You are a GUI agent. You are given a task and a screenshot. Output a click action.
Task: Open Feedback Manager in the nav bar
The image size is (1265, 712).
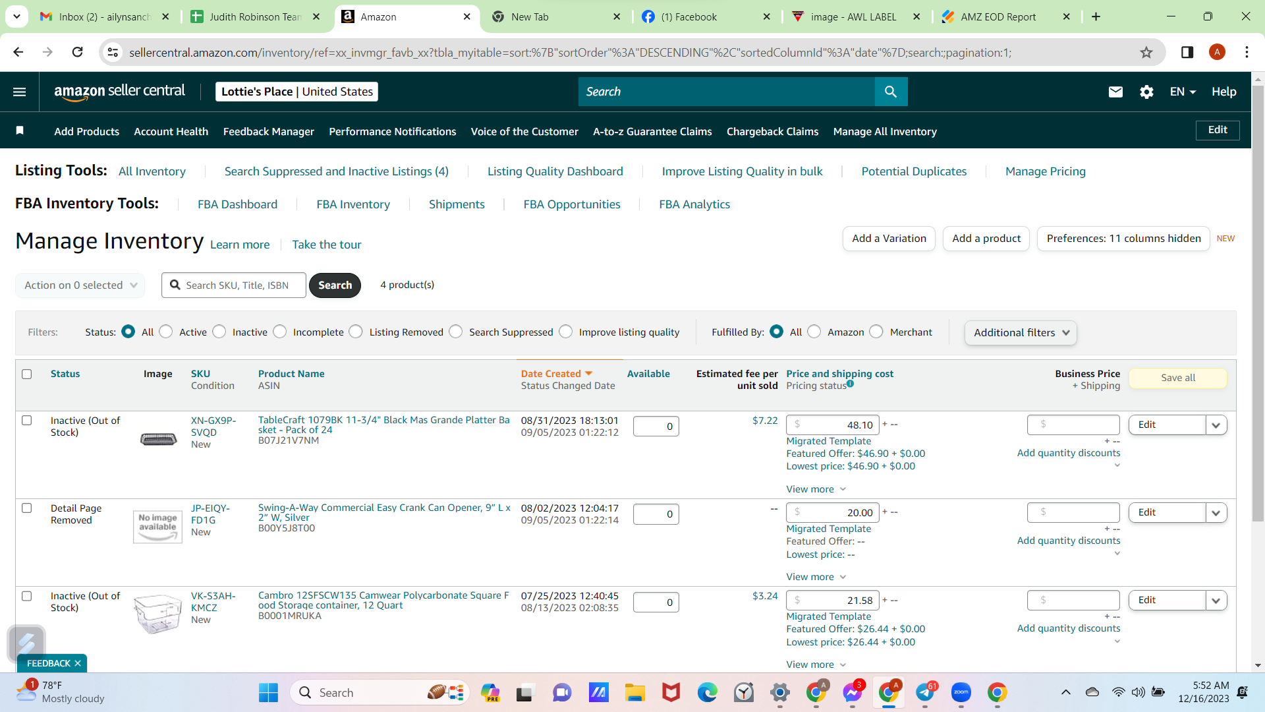[x=269, y=131]
